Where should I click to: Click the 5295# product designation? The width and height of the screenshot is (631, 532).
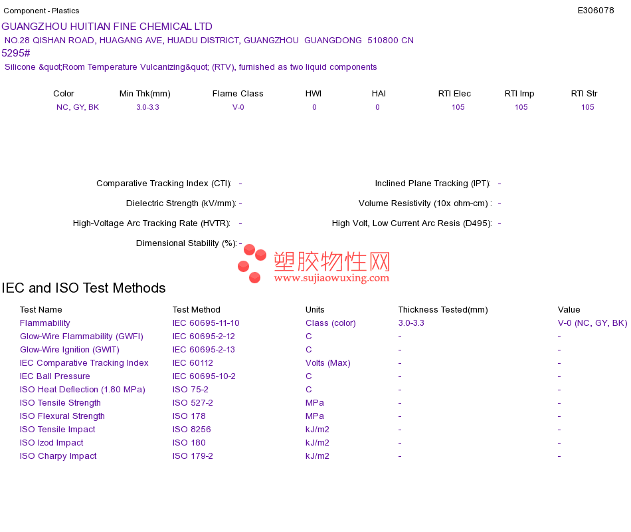click(x=16, y=53)
